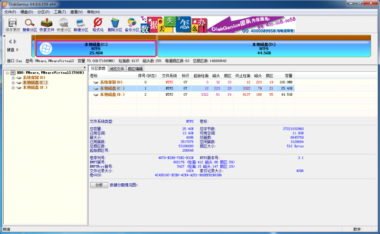Open the 查看(V) menu

point(76,12)
